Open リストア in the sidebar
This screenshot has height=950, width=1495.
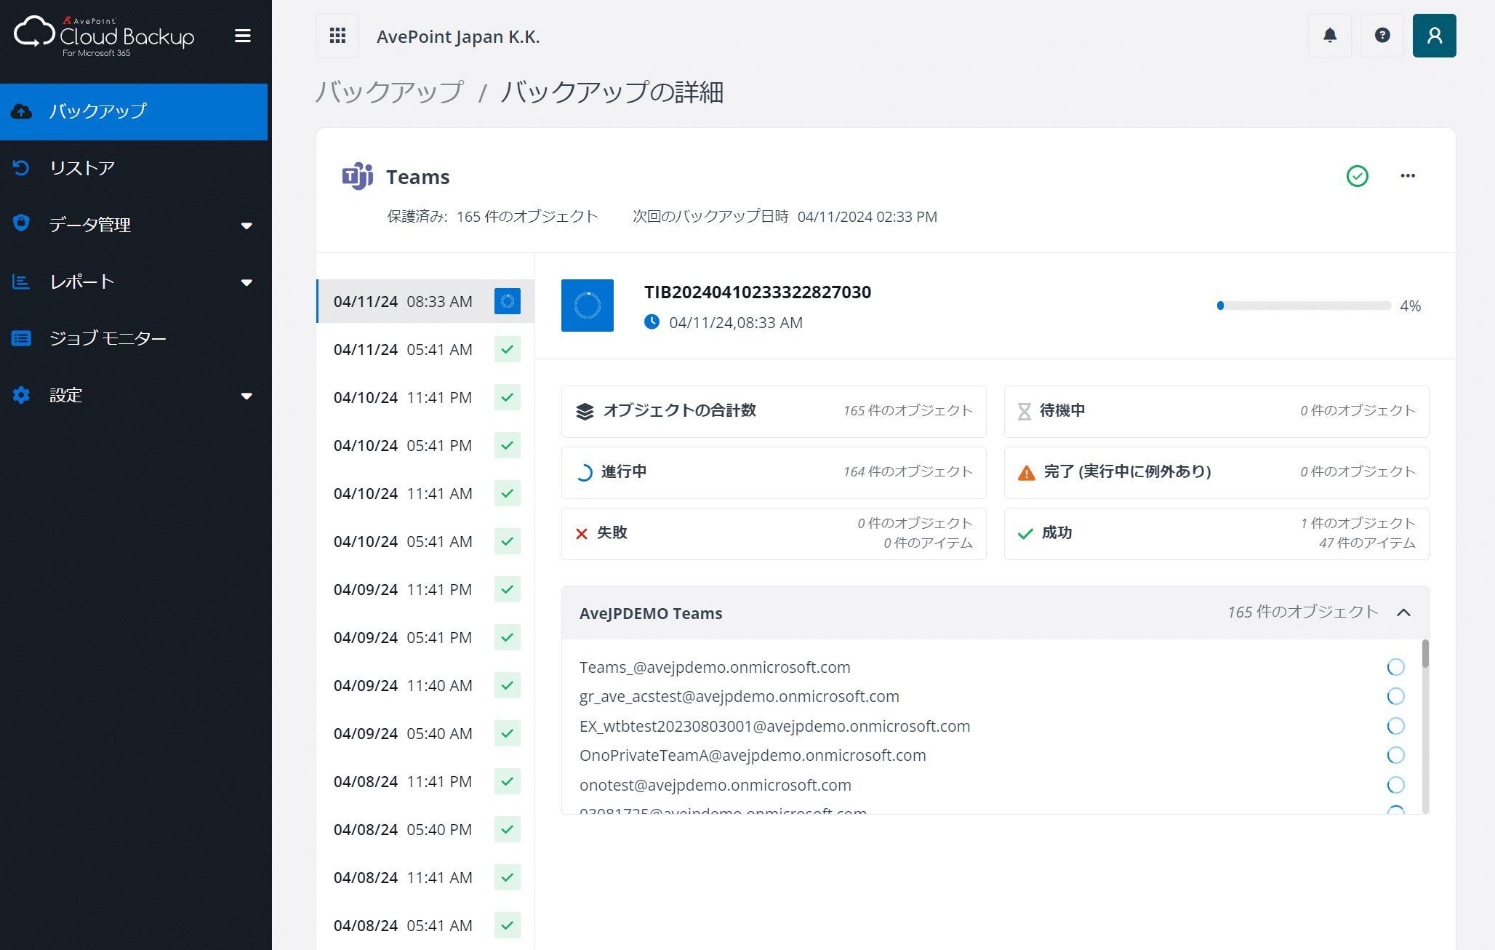[x=134, y=168]
